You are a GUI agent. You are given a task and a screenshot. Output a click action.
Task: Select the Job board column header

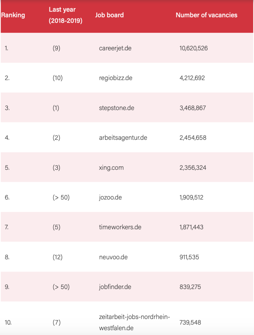109,15
